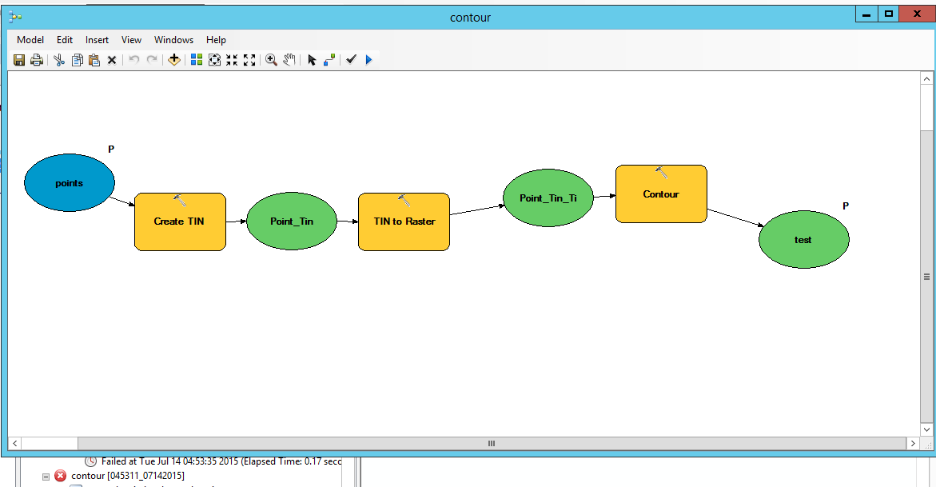Viewport: 936px width, 487px height.
Task: Click the Failed at Tue Jul 14 message
Action: (x=221, y=461)
